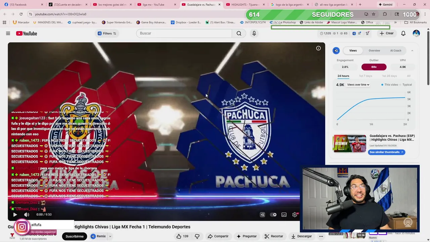Collapse the vidIQ panel with the chevron
Screen dimensions: 430x242
[412, 50]
